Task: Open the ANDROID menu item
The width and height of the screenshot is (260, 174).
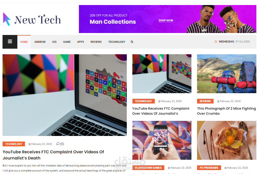Action: coord(40,42)
